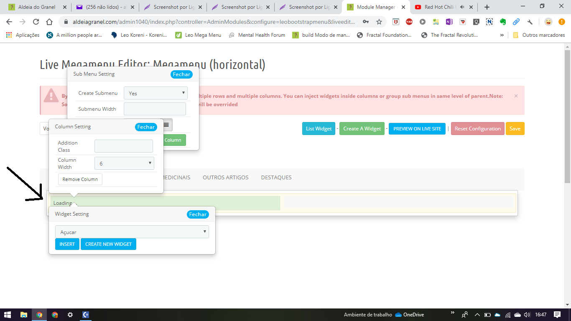Viewport: 571px width, 321px height.
Task: Close the Widget Setting panel
Action: coord(198,214)
